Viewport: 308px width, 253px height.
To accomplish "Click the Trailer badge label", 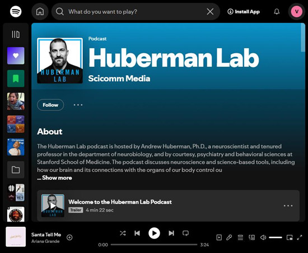I will pos(76,210).
